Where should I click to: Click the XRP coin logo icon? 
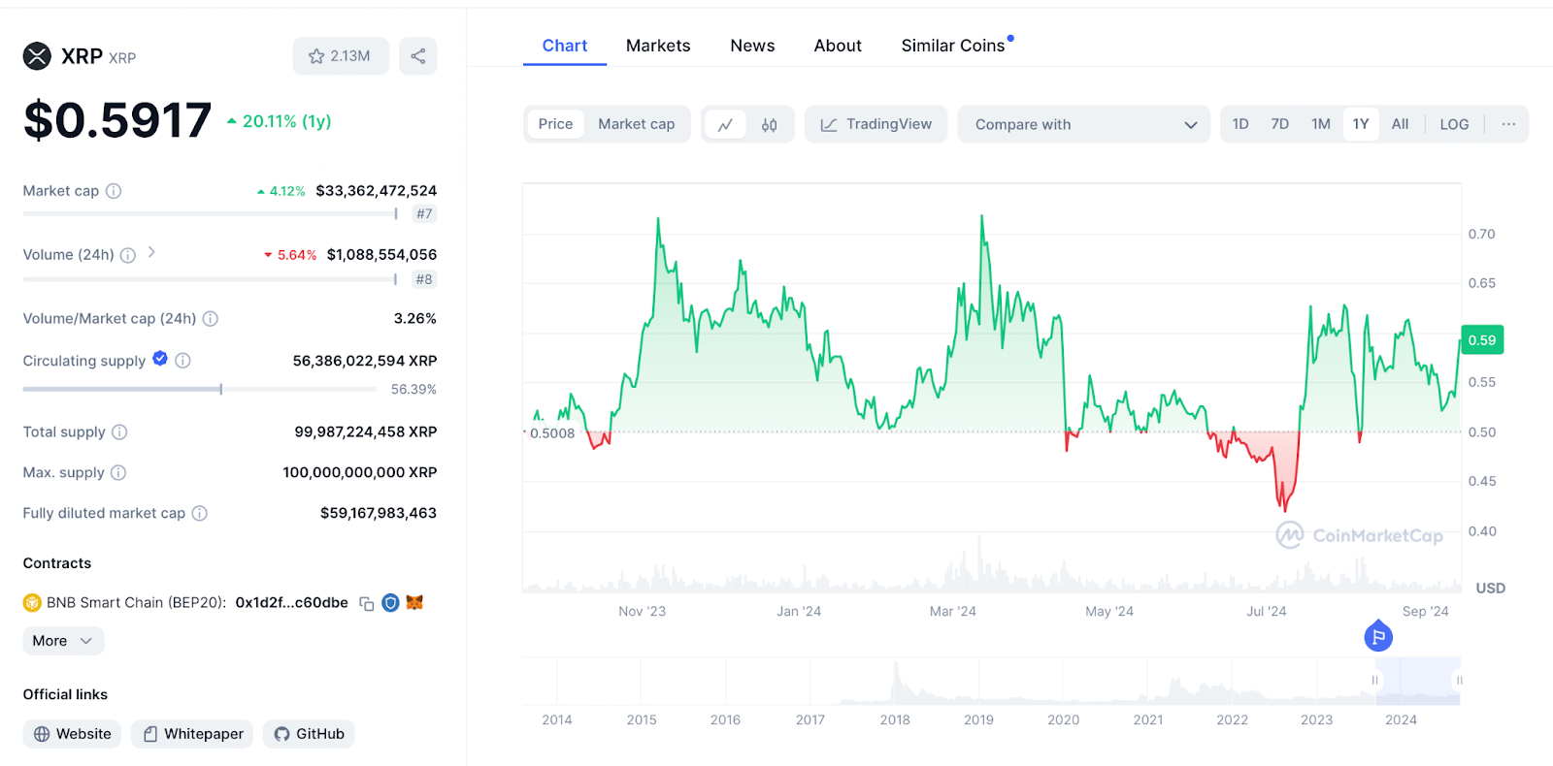(x=37, y=56)
